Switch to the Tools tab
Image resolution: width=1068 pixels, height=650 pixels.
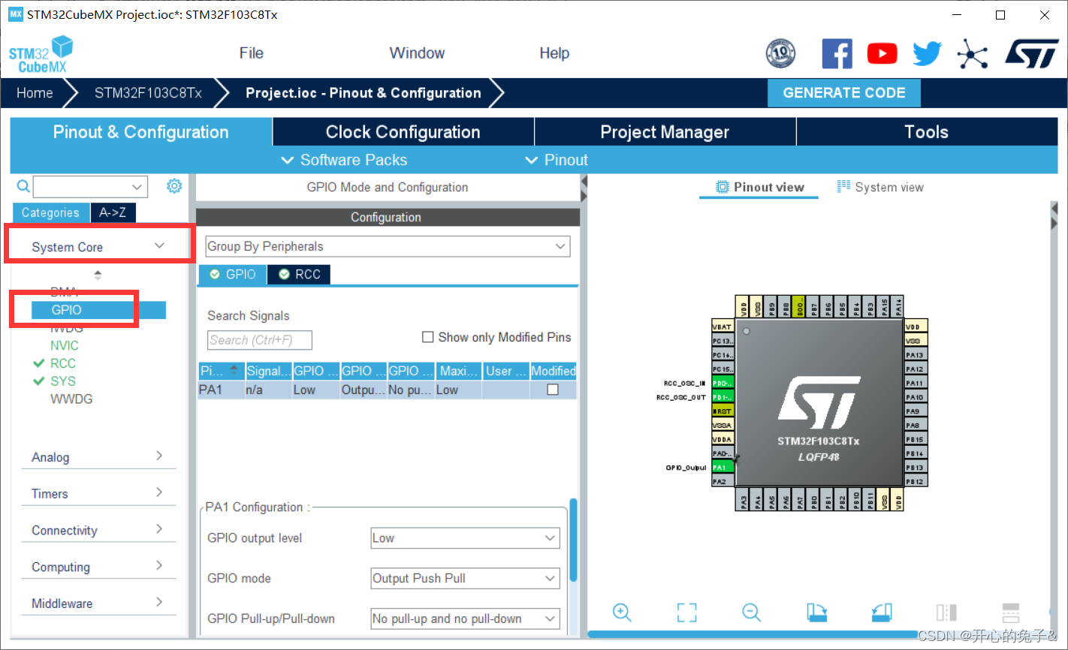coord(927,132)
